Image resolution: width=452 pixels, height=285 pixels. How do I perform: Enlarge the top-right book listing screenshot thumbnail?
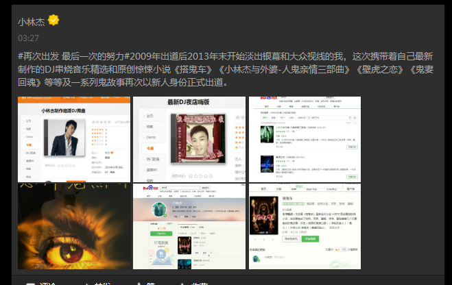(305, 139)
